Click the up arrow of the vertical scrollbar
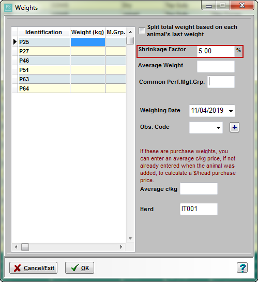 coord(130,32)
